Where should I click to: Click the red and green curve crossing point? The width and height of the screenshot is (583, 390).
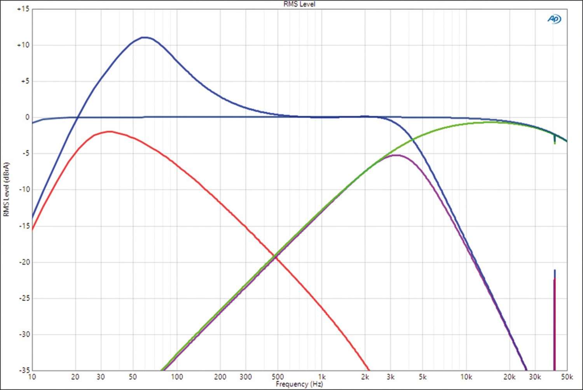coord(276,256)
